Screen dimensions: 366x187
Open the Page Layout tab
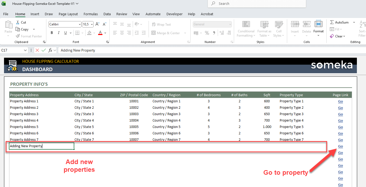point(68,14)
